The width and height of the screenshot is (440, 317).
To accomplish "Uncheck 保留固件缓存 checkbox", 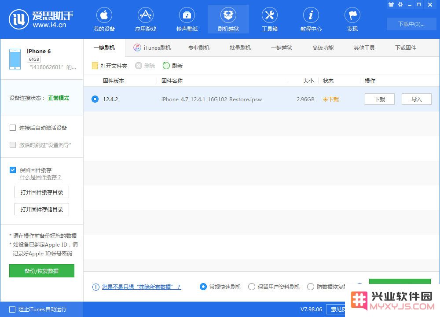I will [13, 170].
